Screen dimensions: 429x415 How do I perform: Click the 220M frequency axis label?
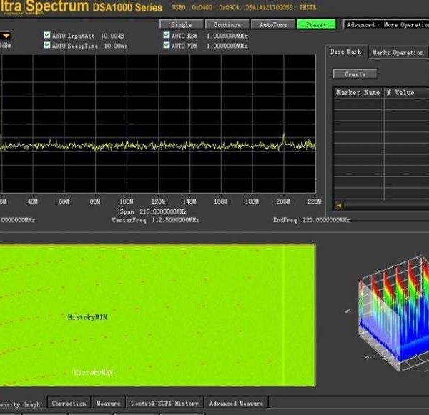[x=314, y=201]
